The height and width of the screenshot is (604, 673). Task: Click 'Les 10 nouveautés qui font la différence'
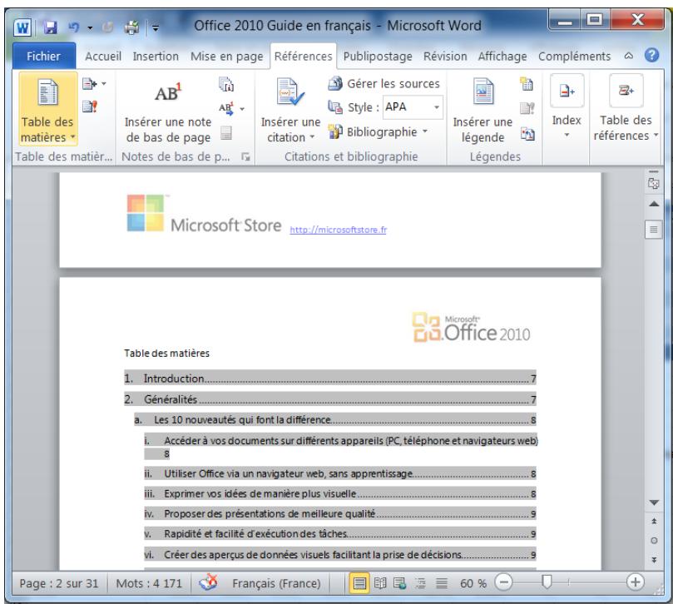(335, 420)
